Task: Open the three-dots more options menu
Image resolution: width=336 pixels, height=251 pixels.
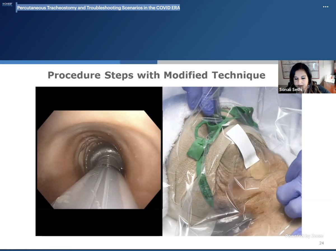Action: click(x=326, y=7)
